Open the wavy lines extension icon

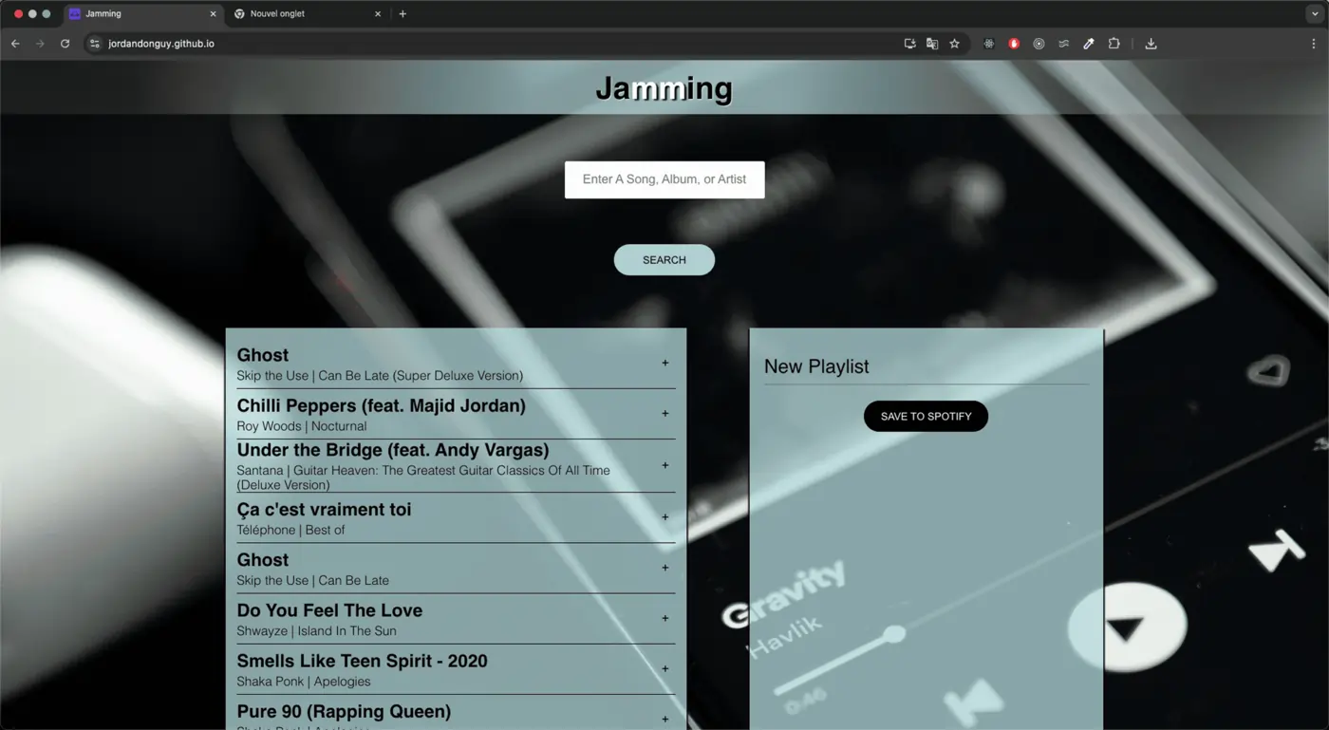point(1064,44)
